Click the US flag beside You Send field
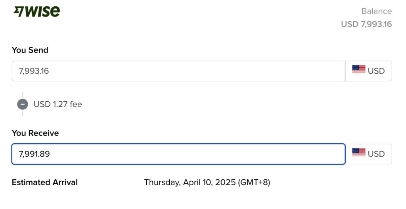406x209 pixels. pyautogui.click(x=358, y=70)
